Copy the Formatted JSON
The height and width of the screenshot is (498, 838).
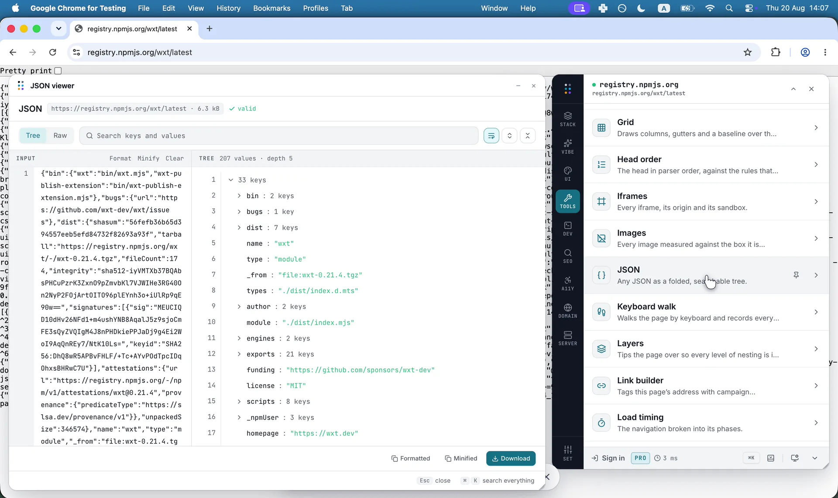click(411, 458)
